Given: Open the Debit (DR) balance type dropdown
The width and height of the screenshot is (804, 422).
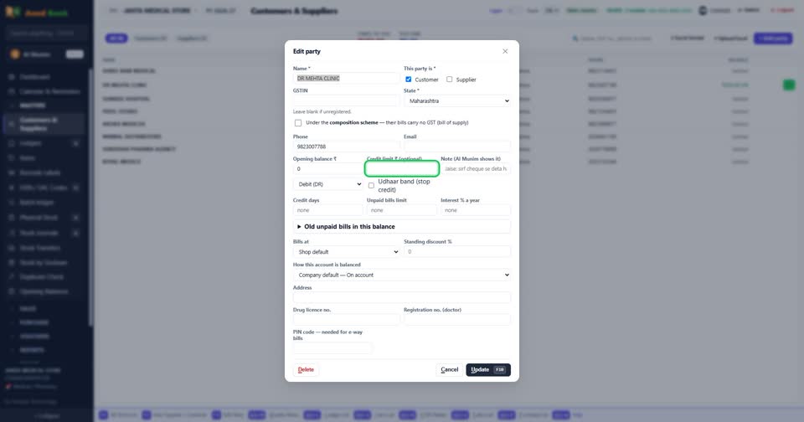Looking at the screenshot, I should coord(328,184).
